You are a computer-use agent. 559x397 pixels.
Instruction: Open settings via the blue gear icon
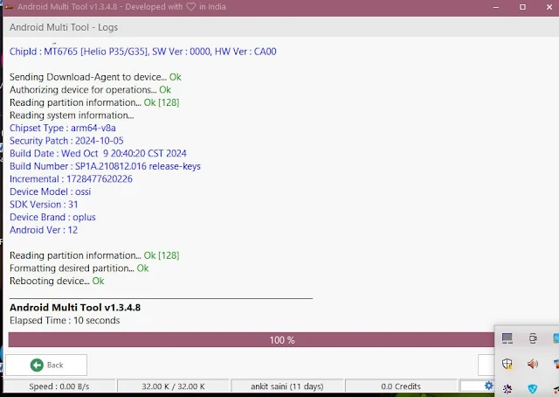(489, 386)
